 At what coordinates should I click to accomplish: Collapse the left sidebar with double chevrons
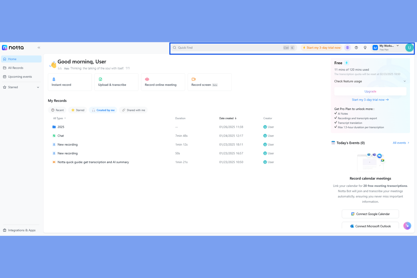tap(39, 48)
